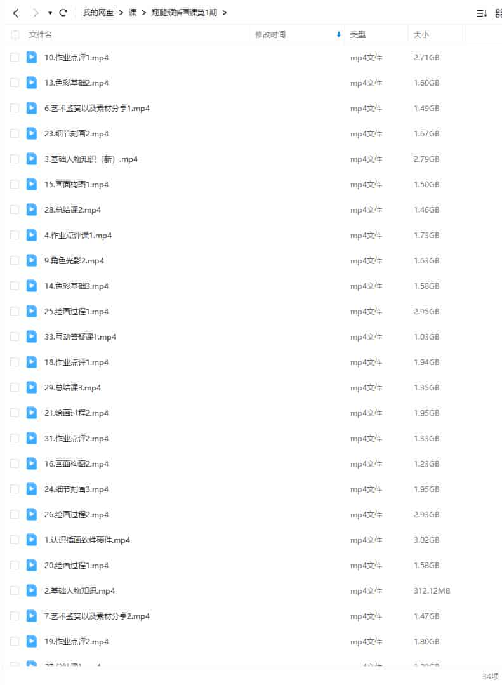Viewport: 502px width, 685px height.
Task: Open the 课 folder breadcrumb
Action: coord(133,12)
